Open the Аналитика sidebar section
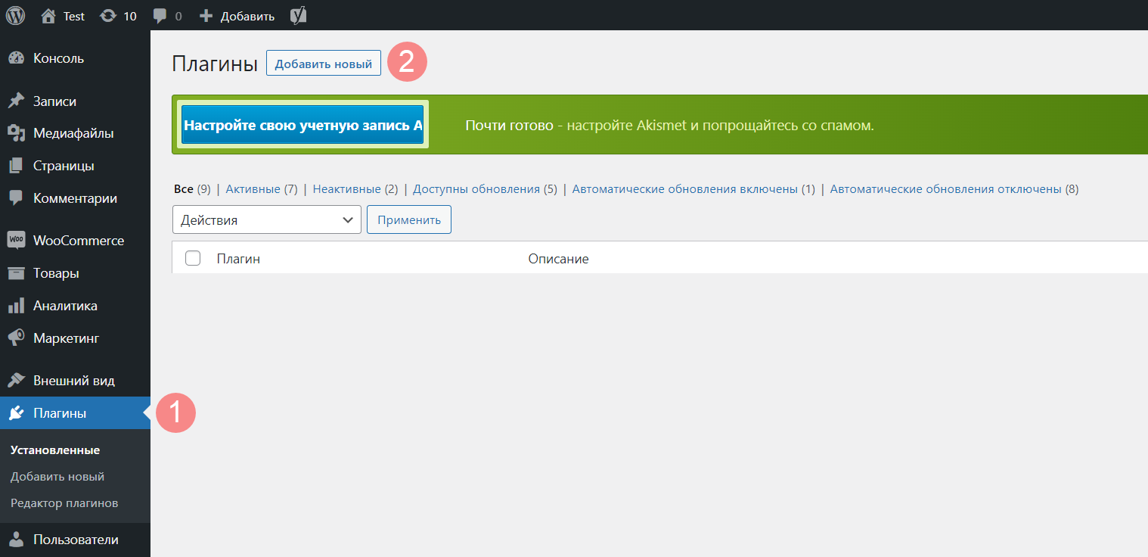The height and width of the screenshot is (557, 1148). pyautogui.click(x=65, y=306)
